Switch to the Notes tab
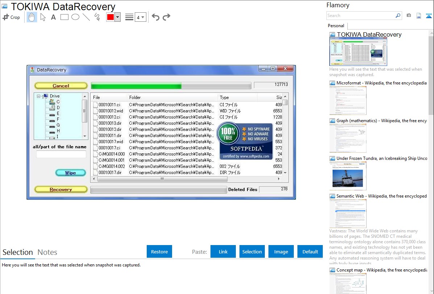 pyautogui.click(x=47, y=252)
